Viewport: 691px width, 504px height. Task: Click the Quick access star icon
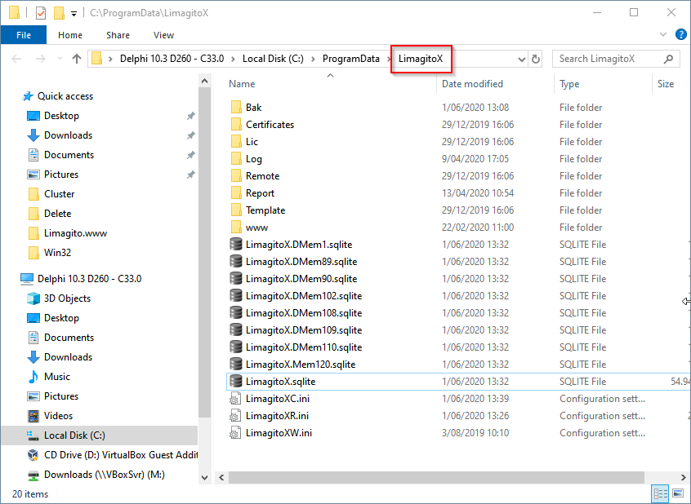coord(28,96)
